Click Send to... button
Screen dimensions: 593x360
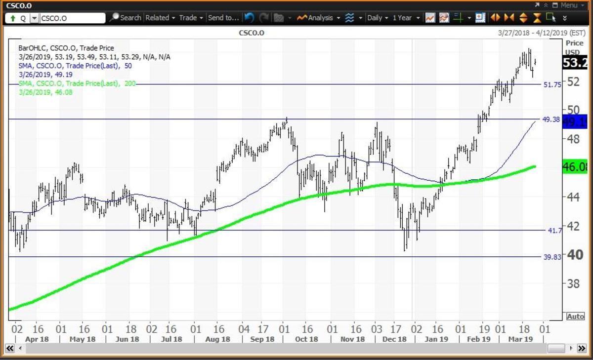223,18
